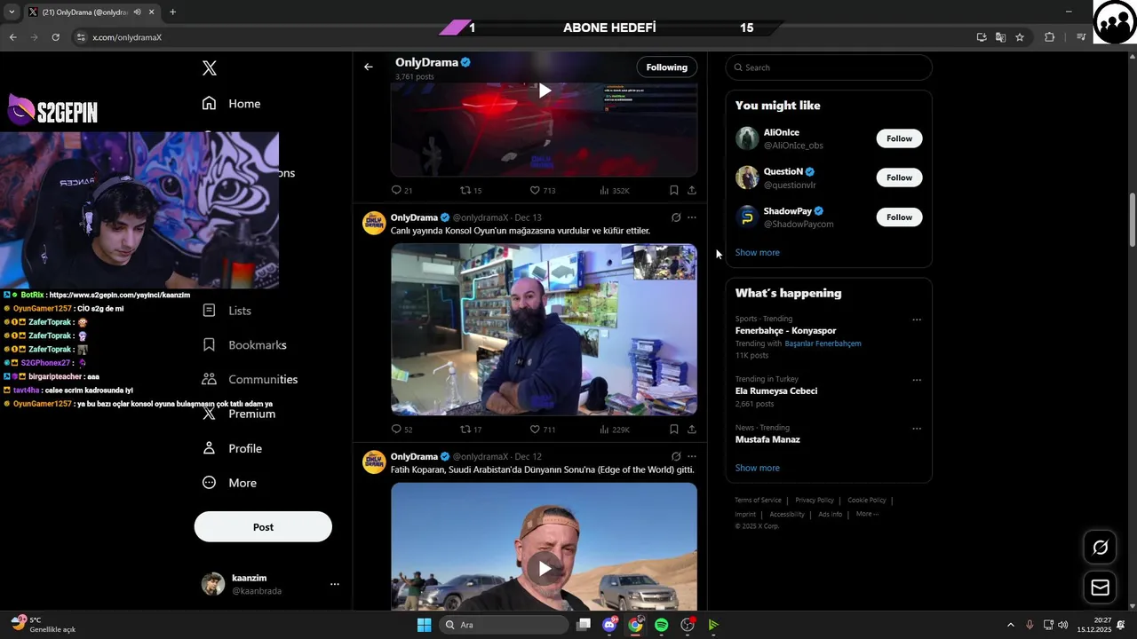Viewport: 1137px width, 639px height.
Task: Open more options on Dec 12 post
Action: [x=692, y=456]
